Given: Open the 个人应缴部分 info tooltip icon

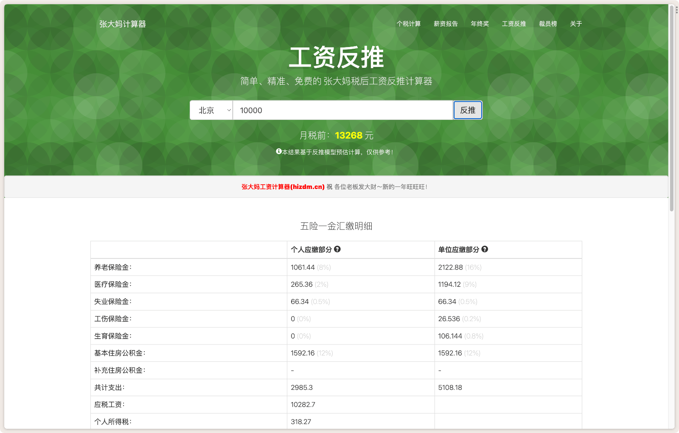Looking at the screenshot, I should [337, 250].
